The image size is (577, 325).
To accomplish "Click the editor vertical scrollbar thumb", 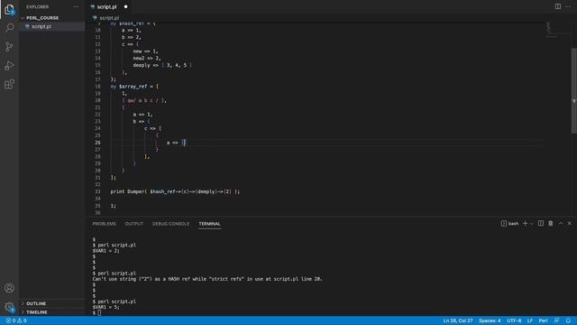I will pyautogui.click(x=573, y=90).
